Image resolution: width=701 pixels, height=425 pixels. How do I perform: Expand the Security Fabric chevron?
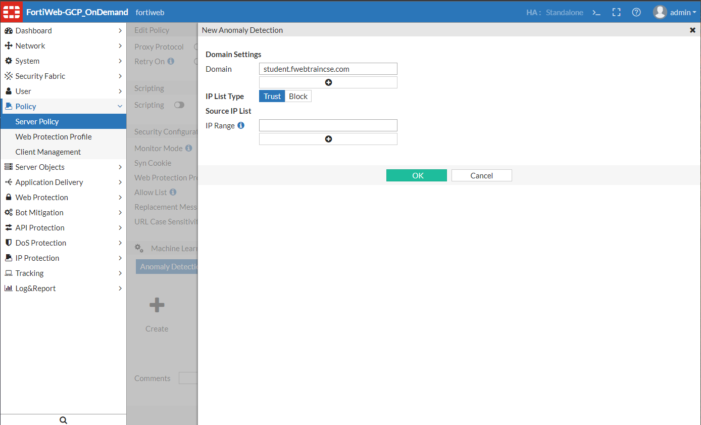click(120, 76)
